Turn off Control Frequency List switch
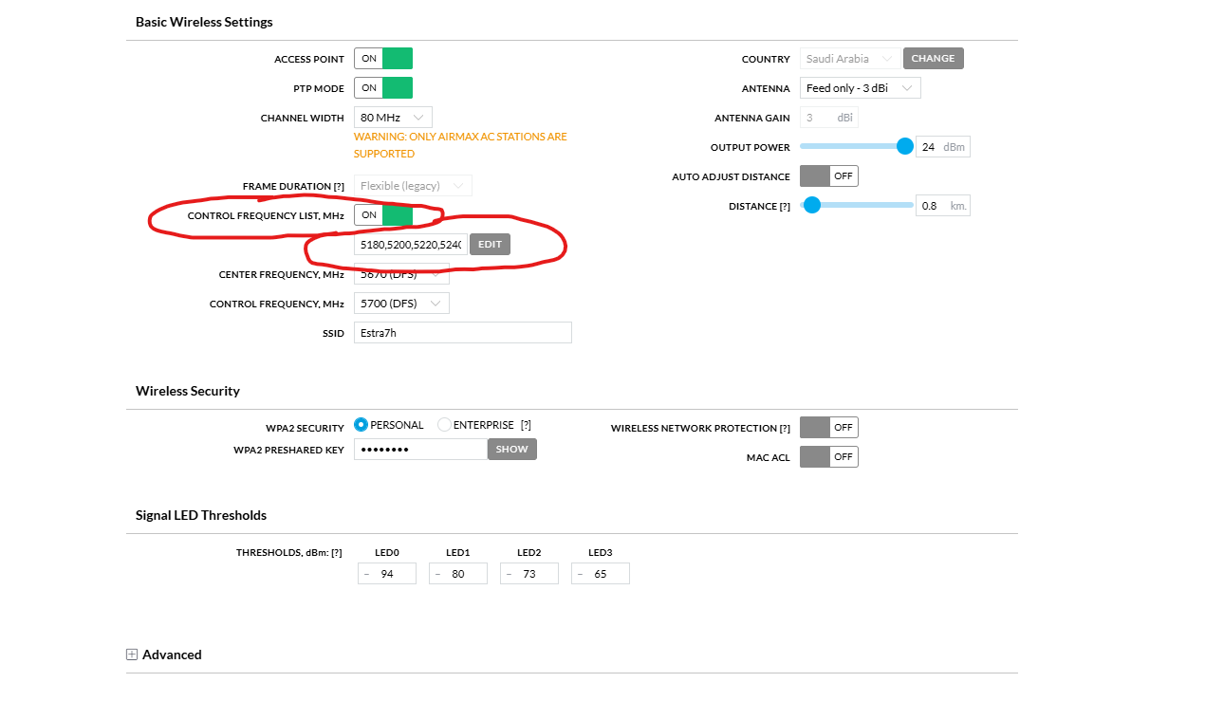This screenshot has height=701, width=1205. [383, 215]
